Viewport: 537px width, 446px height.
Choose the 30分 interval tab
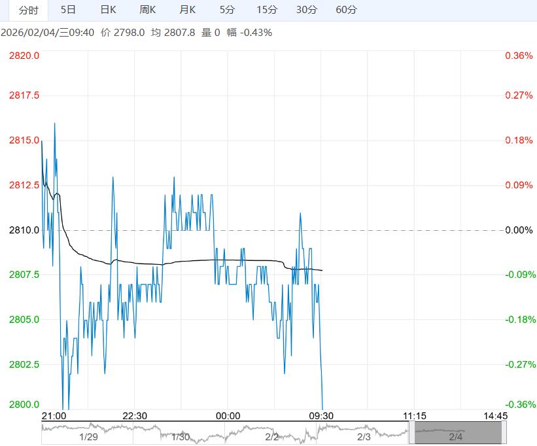click(306, 10)
